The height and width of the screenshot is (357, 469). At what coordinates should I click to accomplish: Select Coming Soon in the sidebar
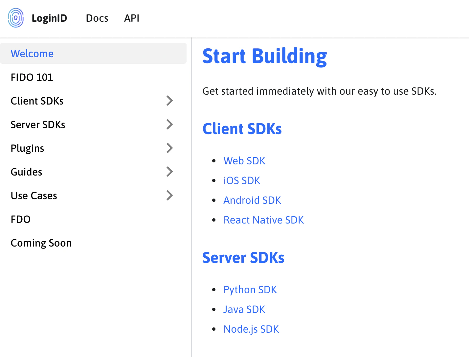[x=41, y=243]
